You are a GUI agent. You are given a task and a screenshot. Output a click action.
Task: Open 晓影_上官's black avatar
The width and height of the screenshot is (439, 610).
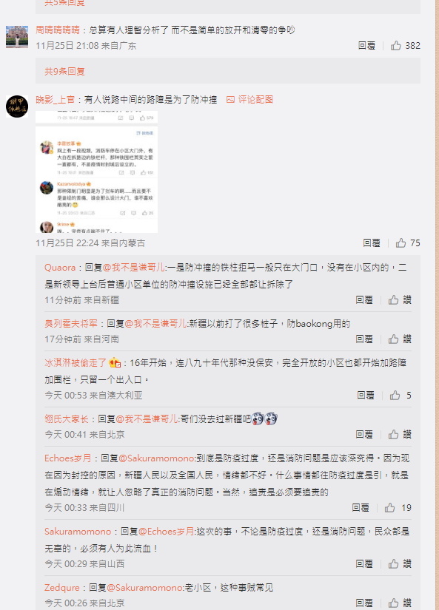[17, 106]
